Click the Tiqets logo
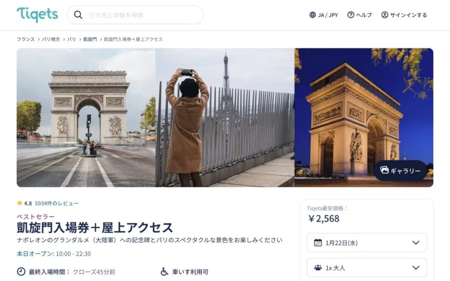The image size is (450, 281). [x=37, y=15]
